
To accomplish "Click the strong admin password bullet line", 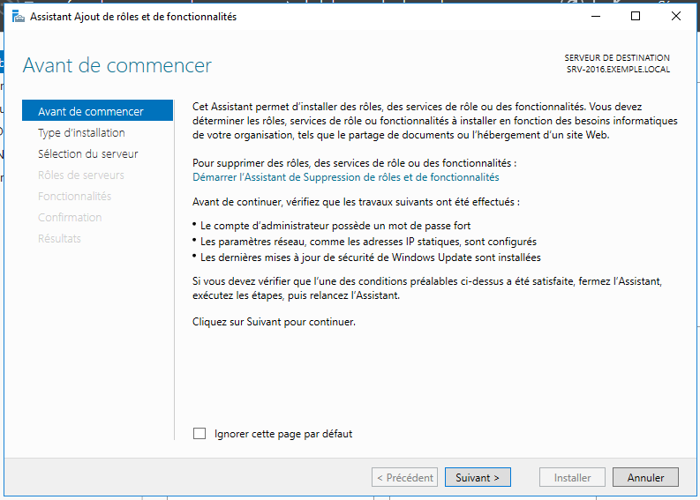I will tap(335, 226).
